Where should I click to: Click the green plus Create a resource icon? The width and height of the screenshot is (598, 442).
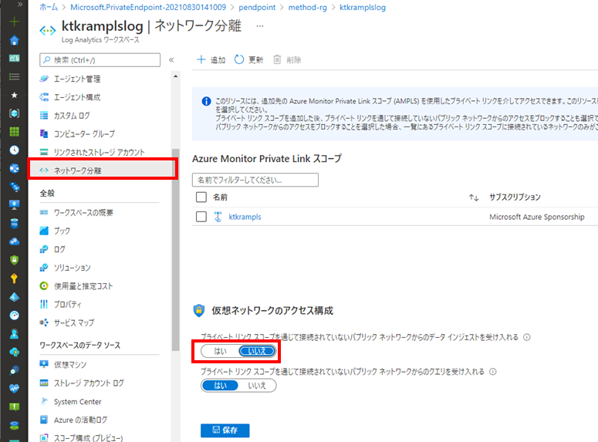pos(14,22)
